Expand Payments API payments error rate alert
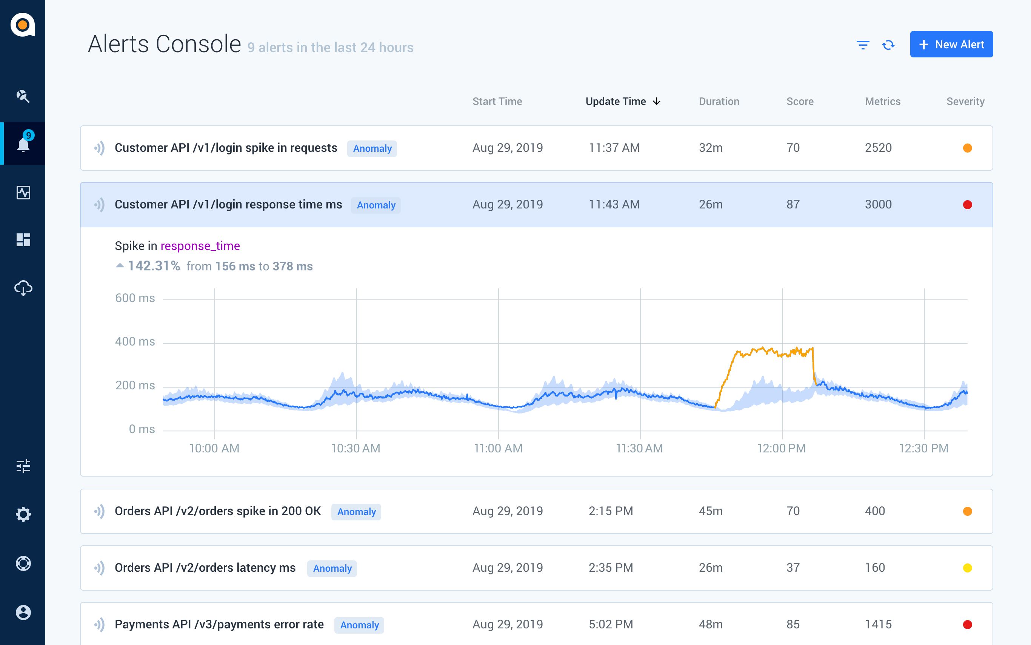This screenshot has height=645, width=1031. pyautogui.click(x=536, y=624)
